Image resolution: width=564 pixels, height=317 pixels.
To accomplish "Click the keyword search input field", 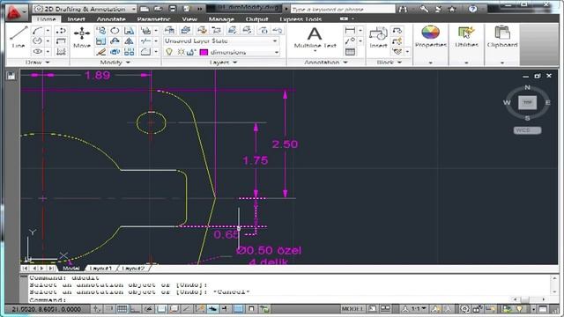I will tap(342, 9).
